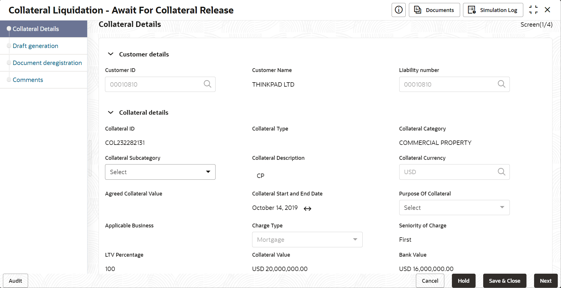
Task: Open the information (i) icon button
Action: click(x=398, y=10)
